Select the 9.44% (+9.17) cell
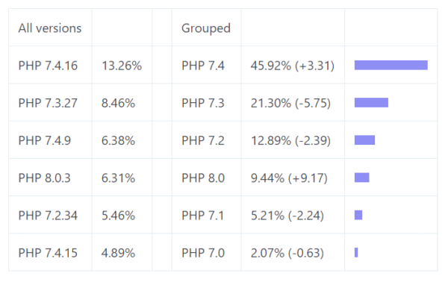448x282 pixels. (289, 178)
